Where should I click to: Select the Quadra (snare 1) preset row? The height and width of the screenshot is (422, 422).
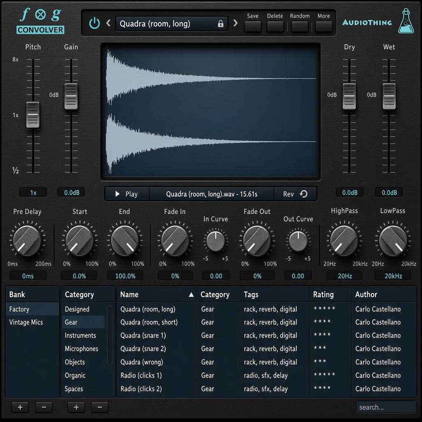coord(267,335)
